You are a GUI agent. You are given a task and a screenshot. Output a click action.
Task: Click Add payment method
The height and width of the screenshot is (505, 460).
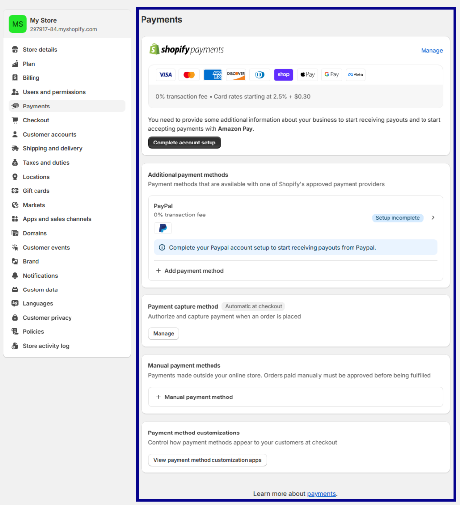pyautogui.click(x=190, y=271)
